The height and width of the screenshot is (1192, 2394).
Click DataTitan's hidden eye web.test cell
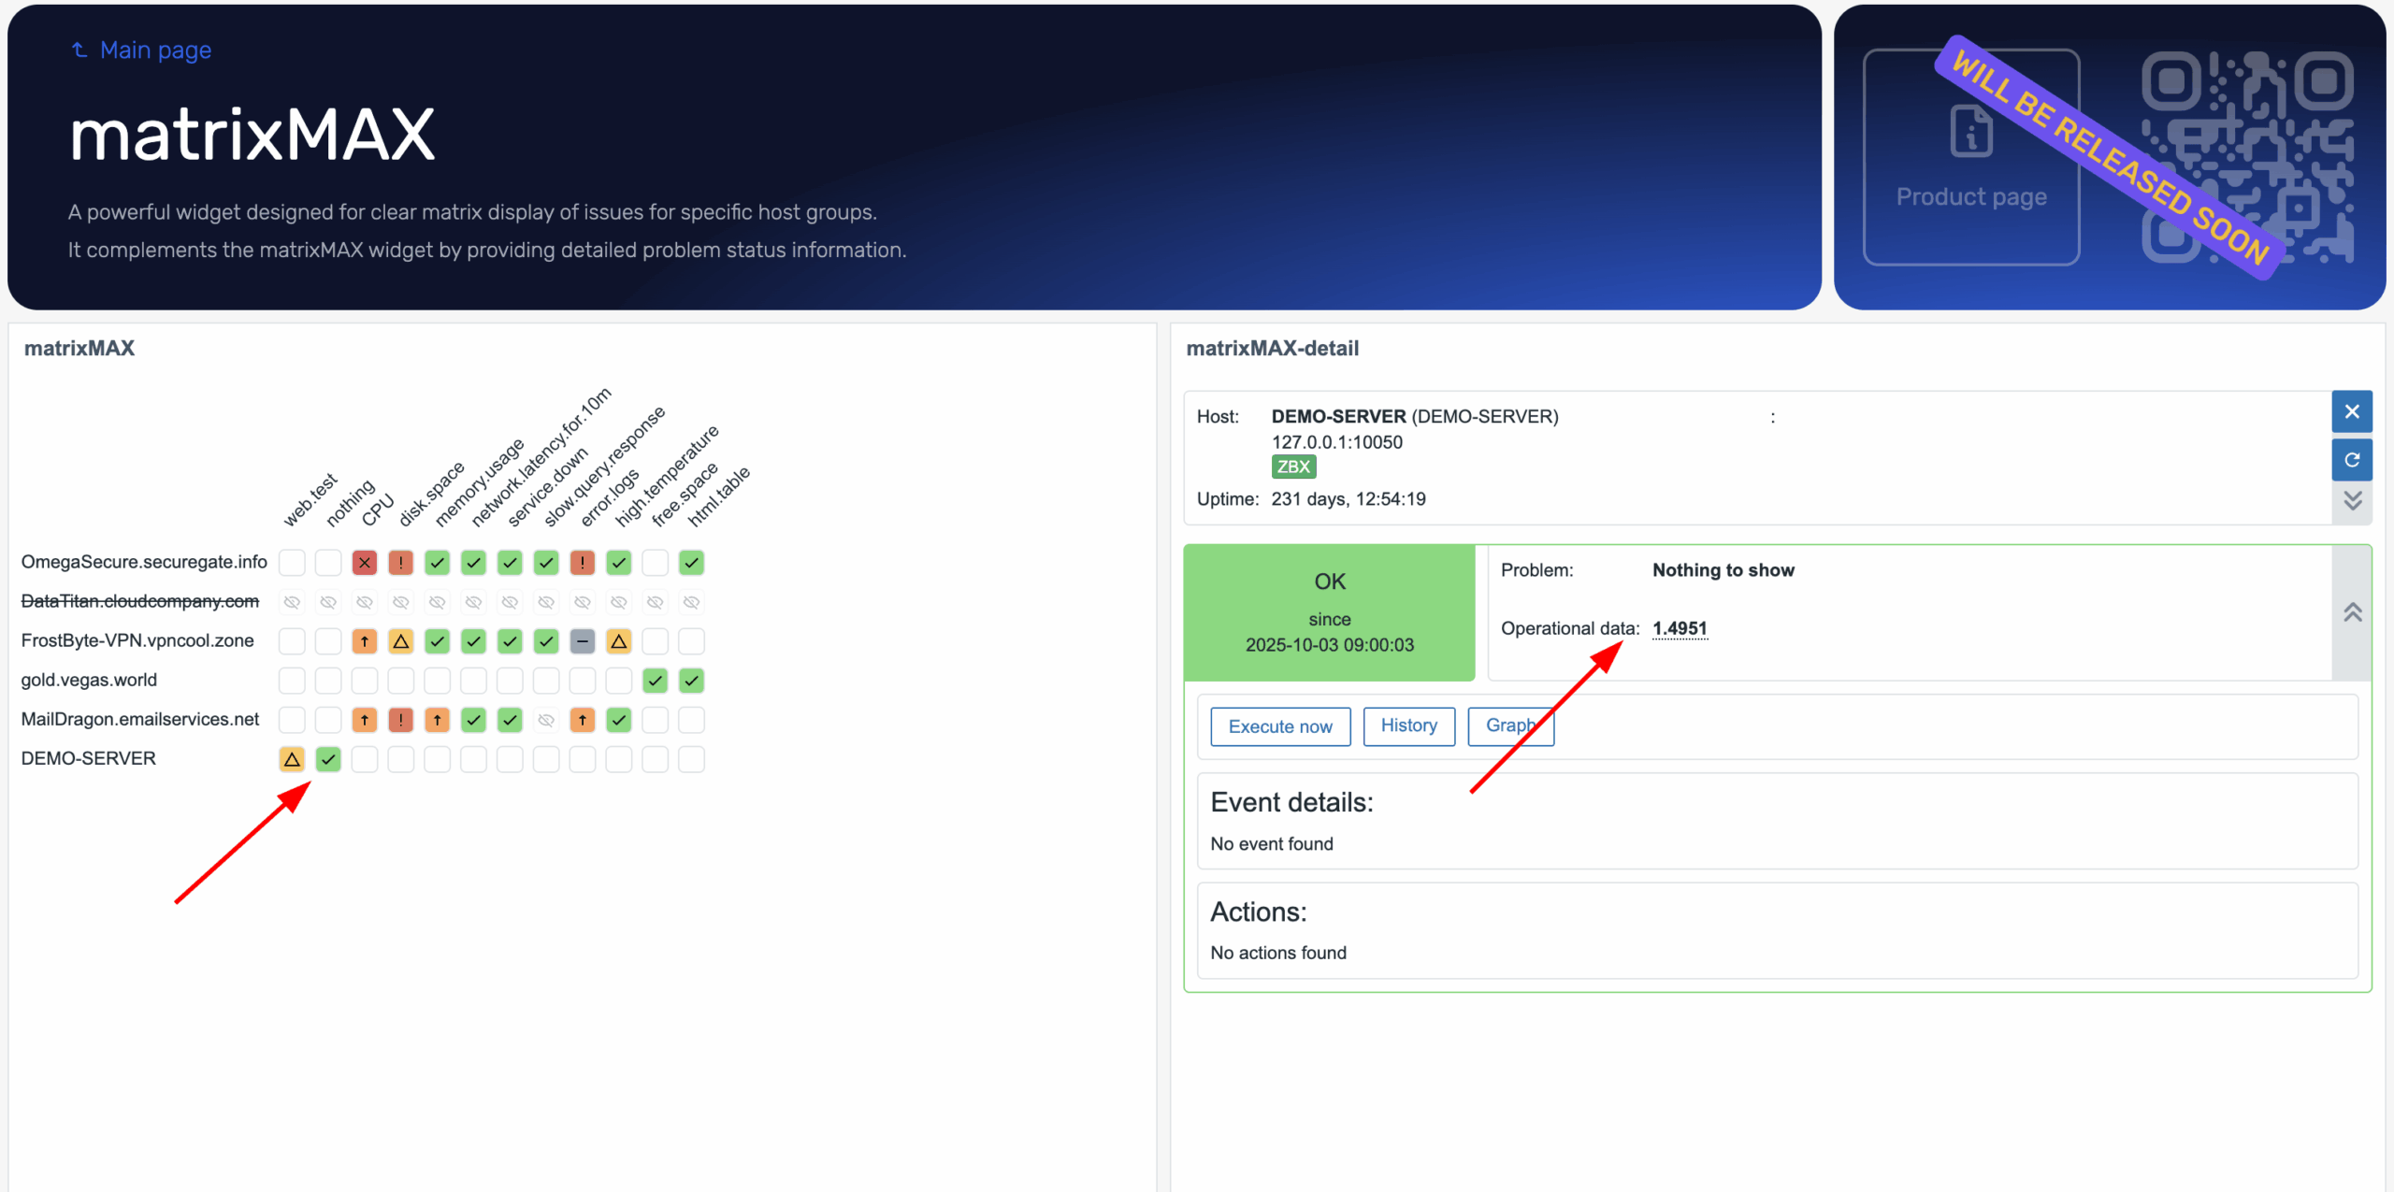(x=292, y=602)
